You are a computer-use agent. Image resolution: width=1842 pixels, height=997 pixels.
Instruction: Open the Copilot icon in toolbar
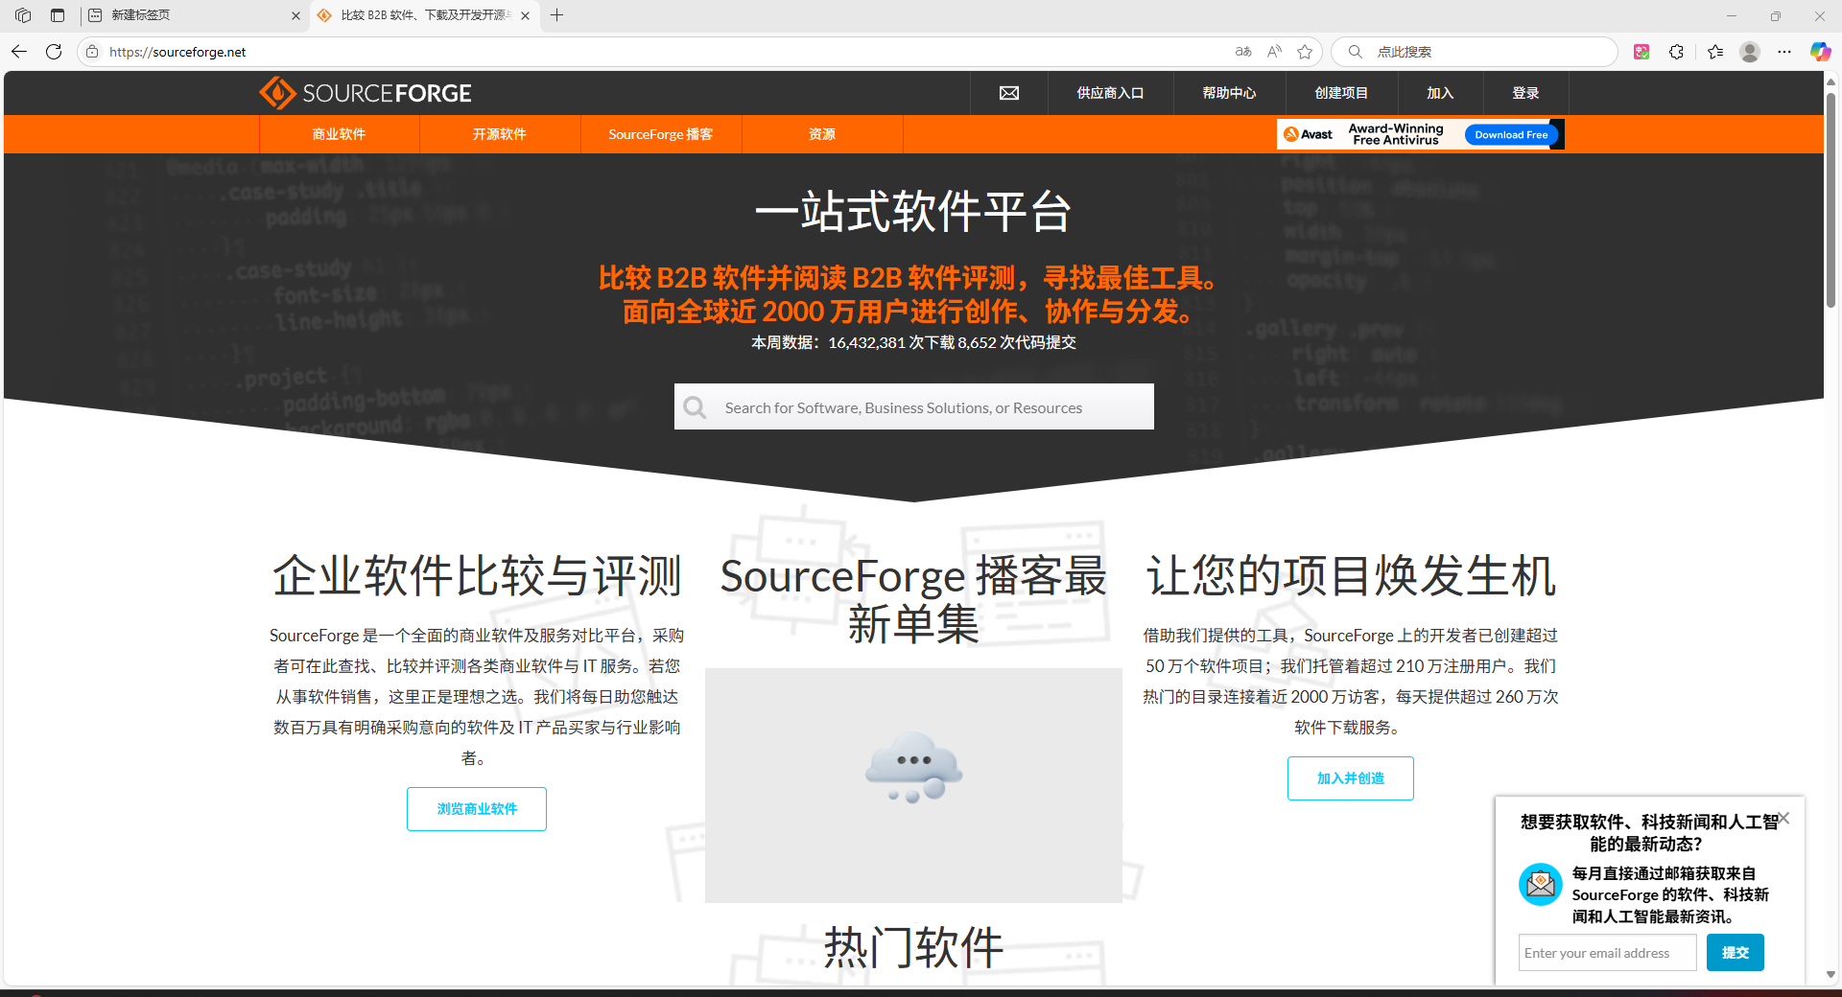pos(1819,52)
